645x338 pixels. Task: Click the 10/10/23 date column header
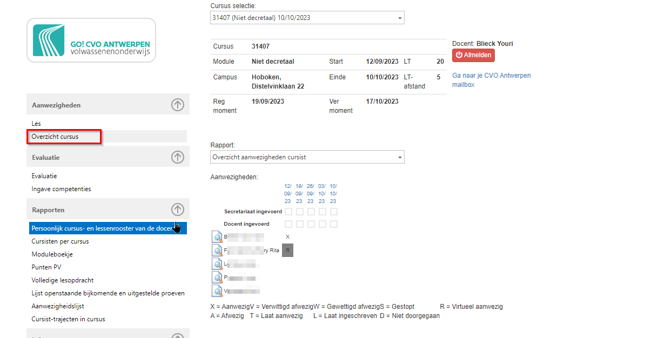(333, 194)
